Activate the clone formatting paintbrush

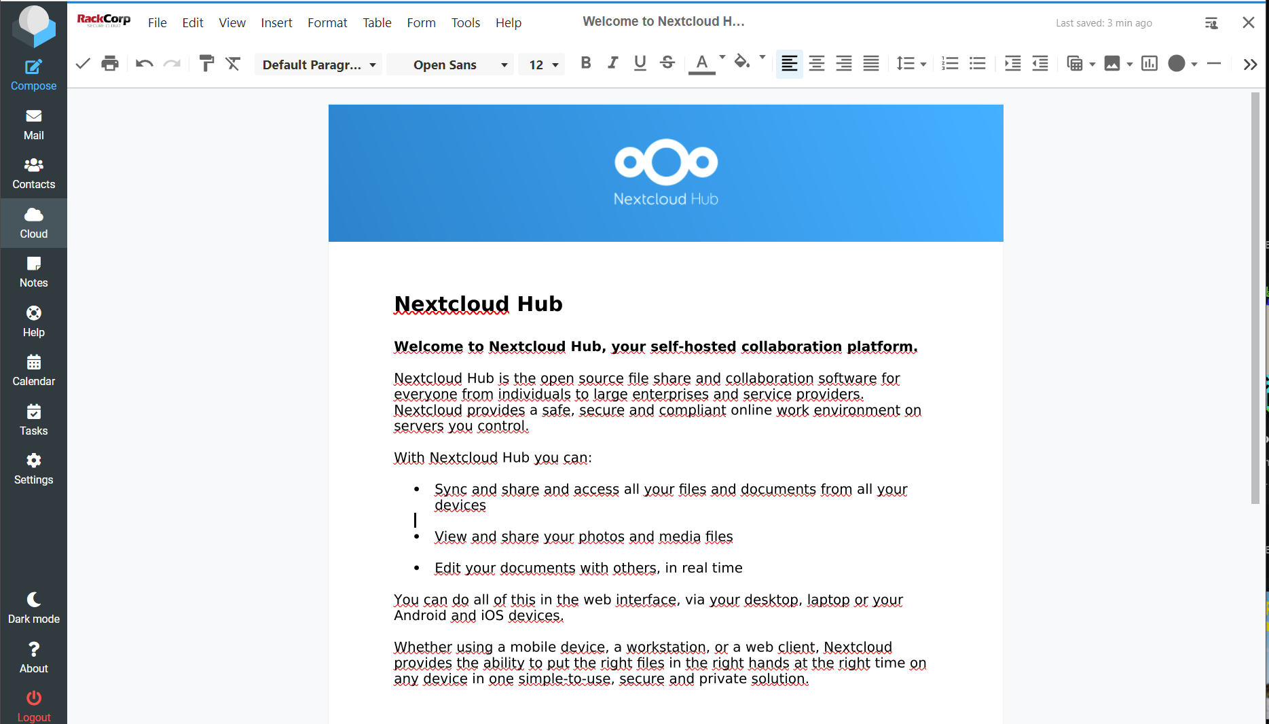coord(206,64)
